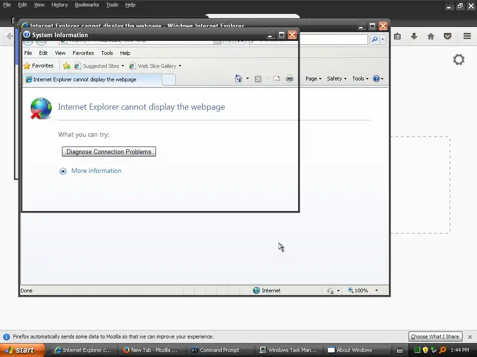
Task: Click the green square tray icon
Action: [x=417, y=350]
